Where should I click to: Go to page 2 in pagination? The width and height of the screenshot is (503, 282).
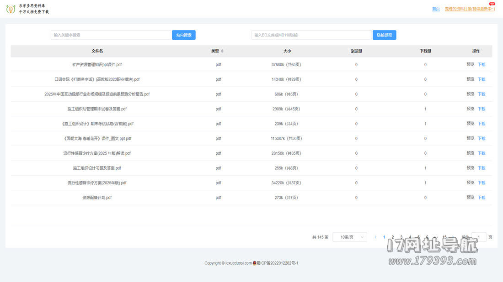[393, 237]
